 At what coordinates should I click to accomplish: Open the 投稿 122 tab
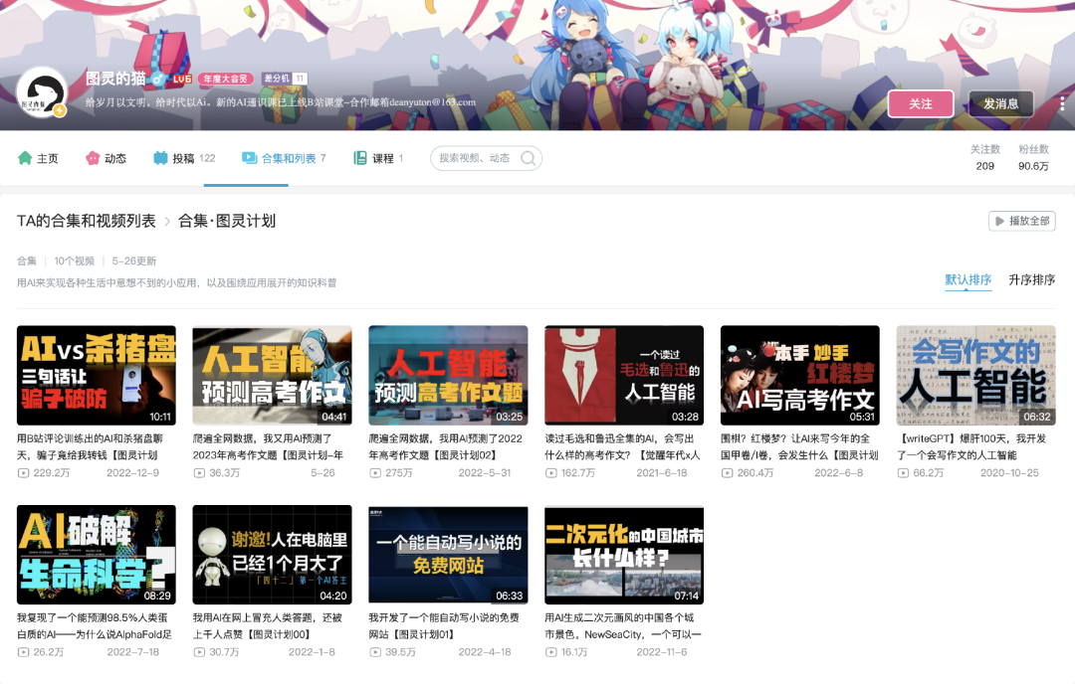[184, 158]
